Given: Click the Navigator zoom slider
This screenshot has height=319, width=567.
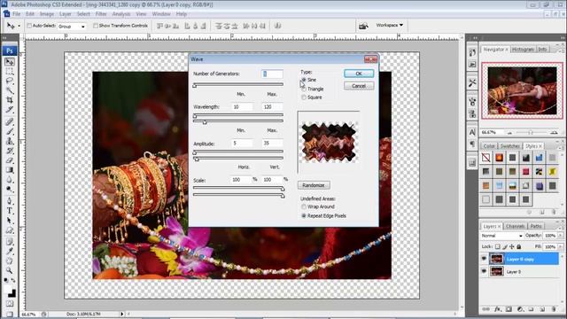Looking at the screenshot, I should coord(531,133).
